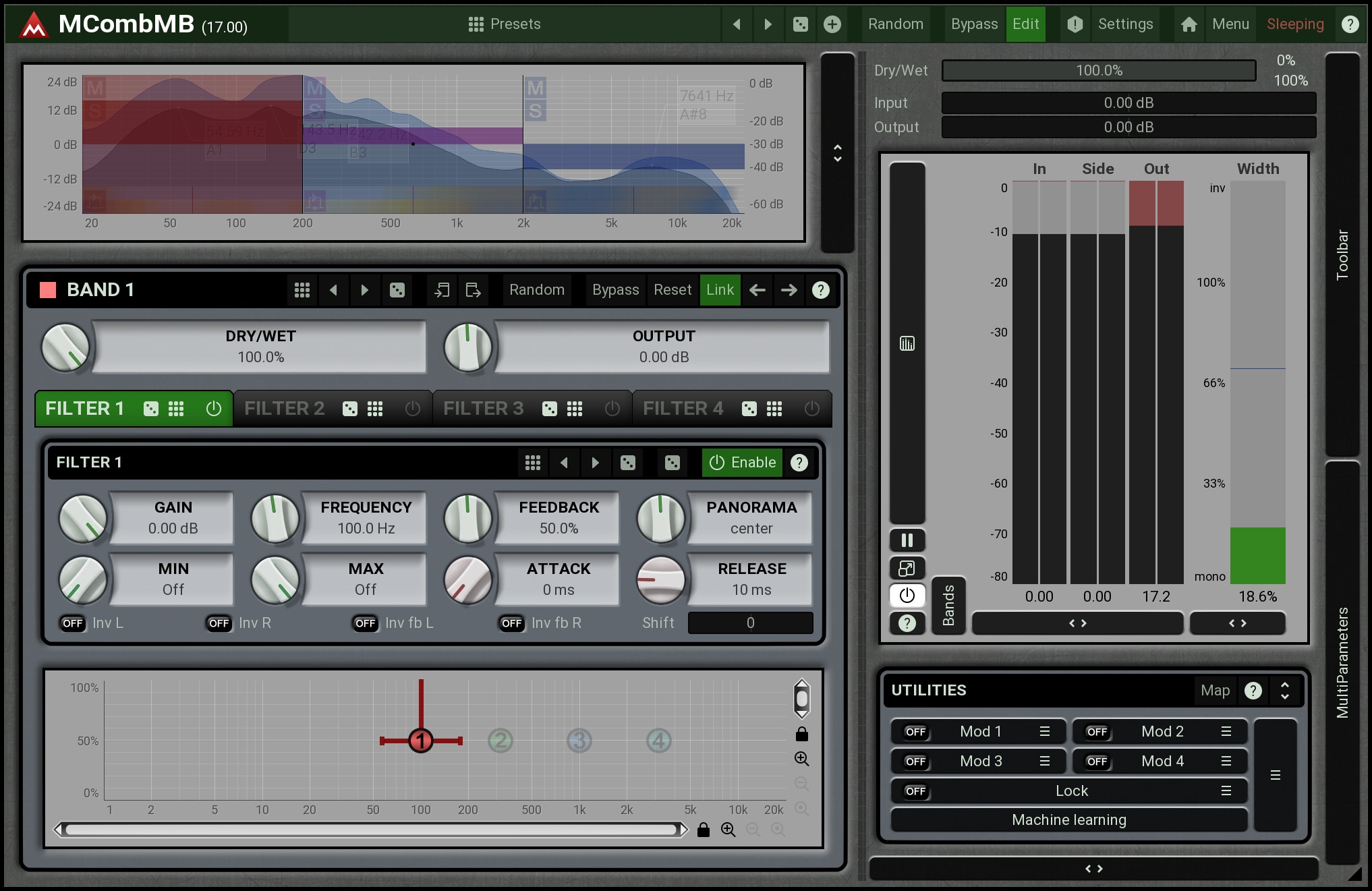Open the Mod 2 hamburger menu
Image resolution: width=1372 pixels, height=891 pixels.
[x=1226, y=732]
